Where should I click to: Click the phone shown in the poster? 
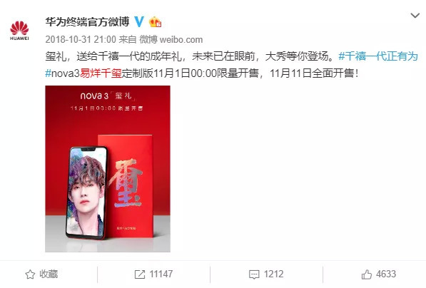(86, 193)
